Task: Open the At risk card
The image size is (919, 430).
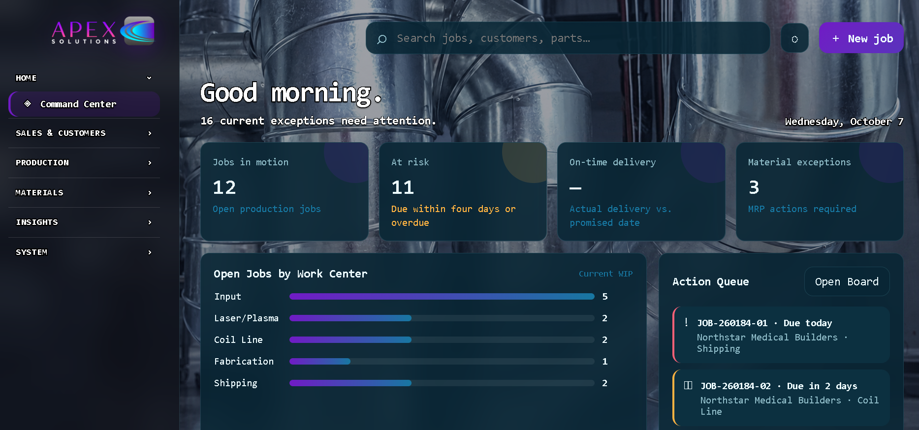Action: point(463,191)
